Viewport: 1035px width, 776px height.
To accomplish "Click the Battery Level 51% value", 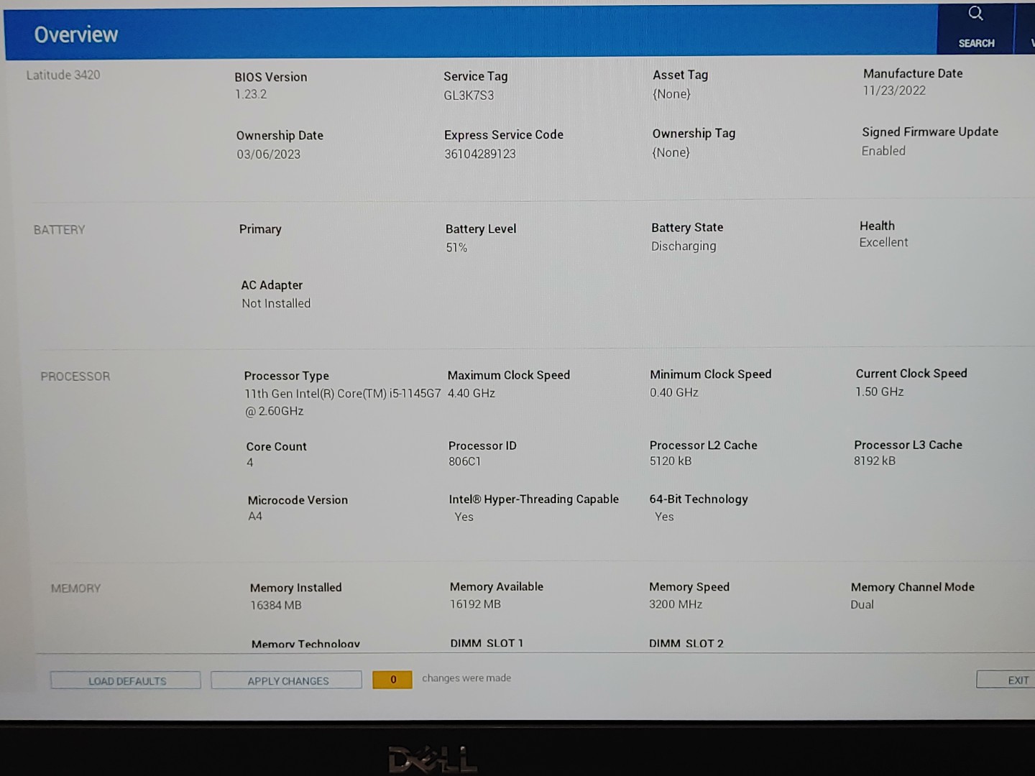I will 456,248.
